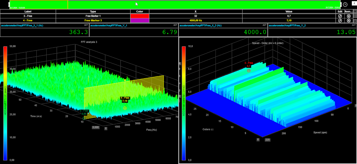Click the '10,0' color scale maximum of order graph

(x=191, y=46)
